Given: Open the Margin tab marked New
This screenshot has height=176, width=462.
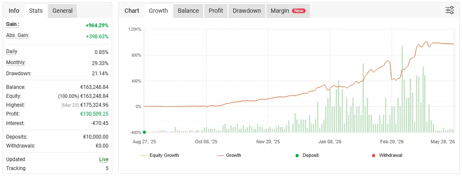Looking at the screenshot, I should coord(288,11).
